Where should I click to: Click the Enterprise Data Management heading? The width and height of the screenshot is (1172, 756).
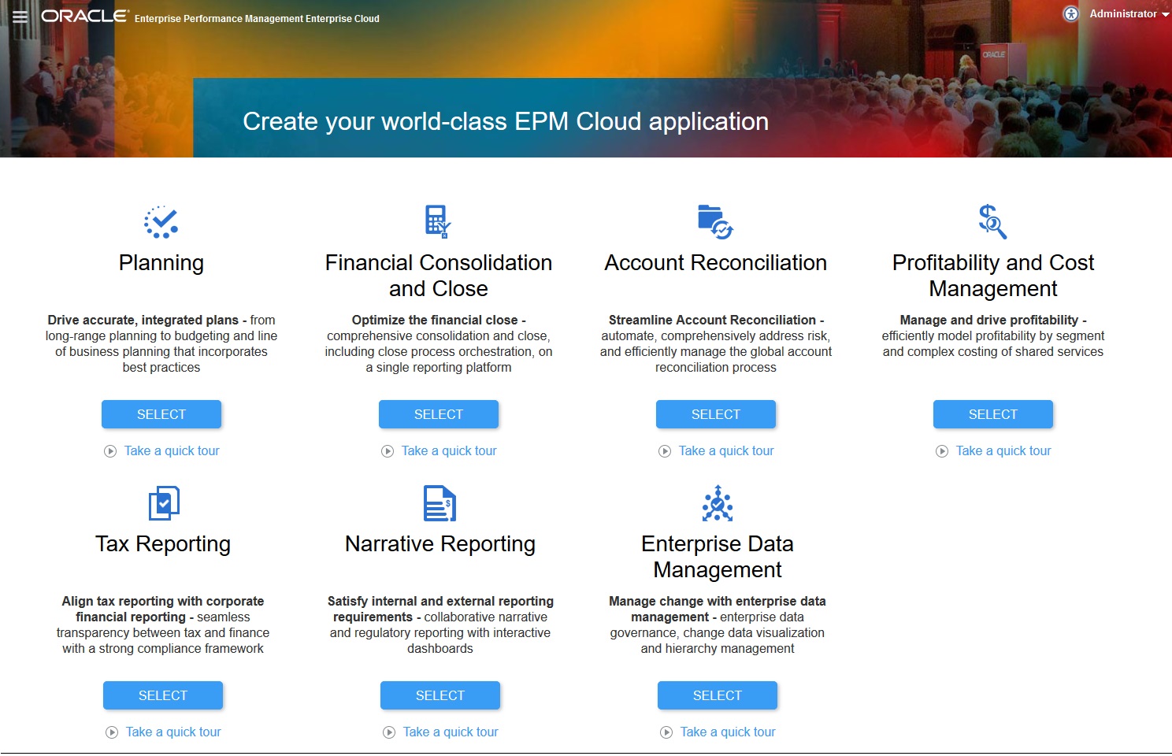tap(718, 557)
